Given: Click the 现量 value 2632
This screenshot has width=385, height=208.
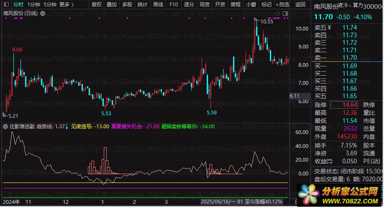Looking at the screenshot, I should [x=350, y=129].
